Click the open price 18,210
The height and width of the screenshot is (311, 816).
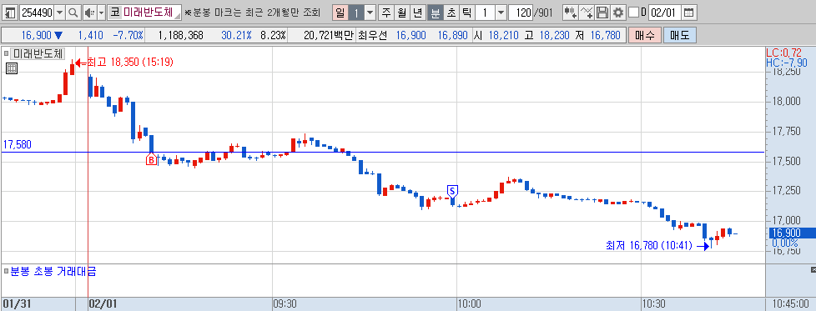(503, 35)
